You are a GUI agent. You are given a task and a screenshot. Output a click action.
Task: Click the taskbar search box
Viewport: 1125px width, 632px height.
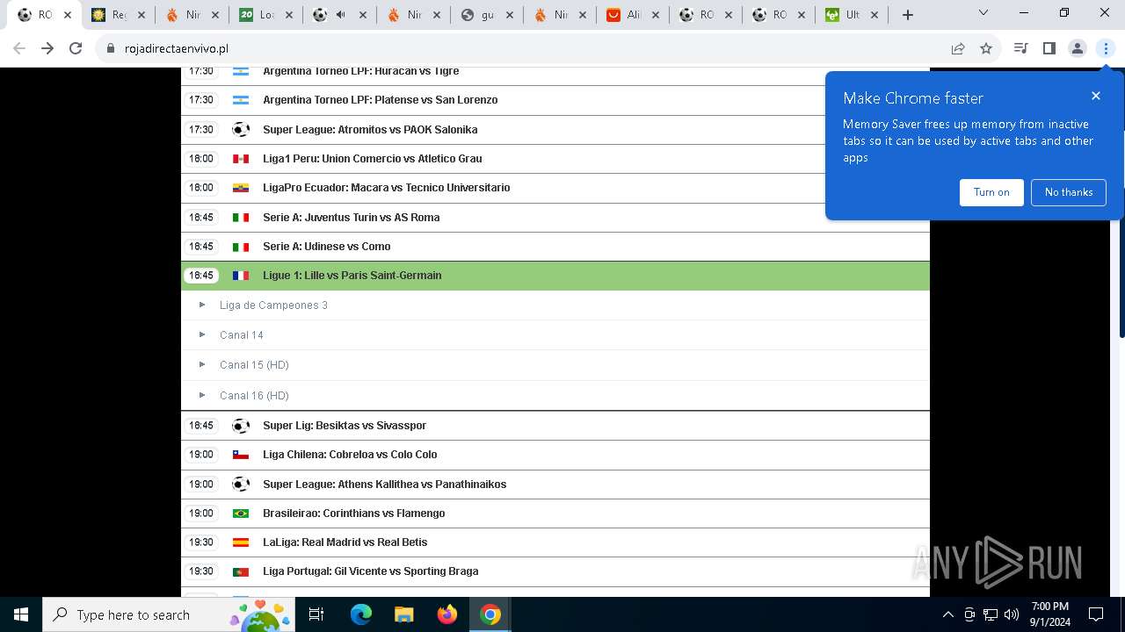coord(169,614)
